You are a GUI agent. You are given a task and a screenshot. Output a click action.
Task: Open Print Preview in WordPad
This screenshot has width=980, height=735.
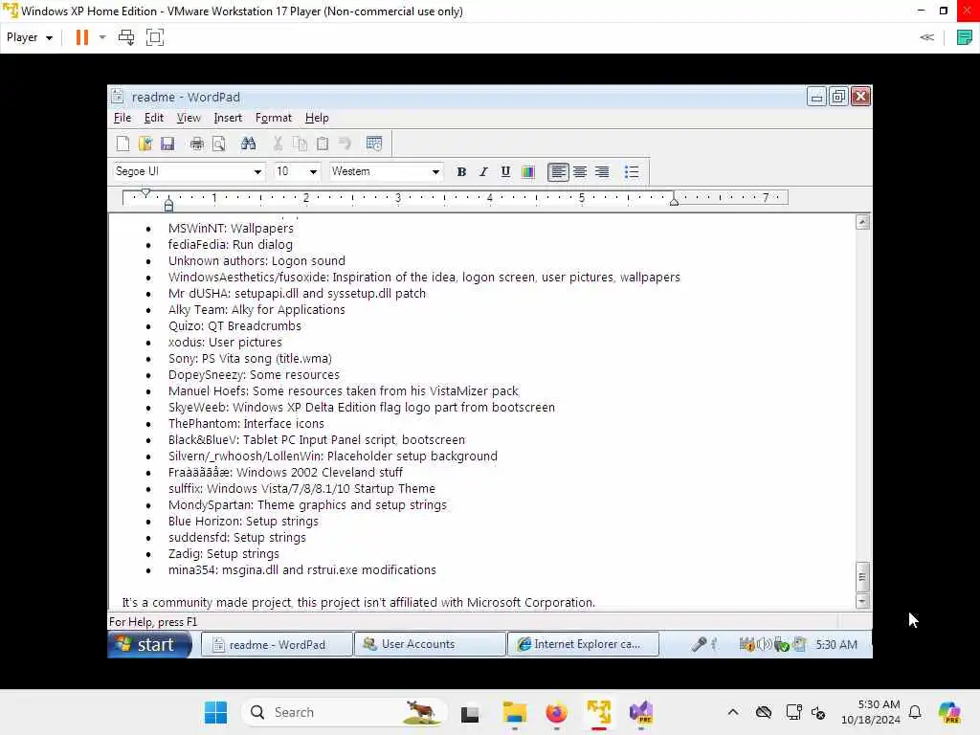pyautogui.click(x=219, y=144)
